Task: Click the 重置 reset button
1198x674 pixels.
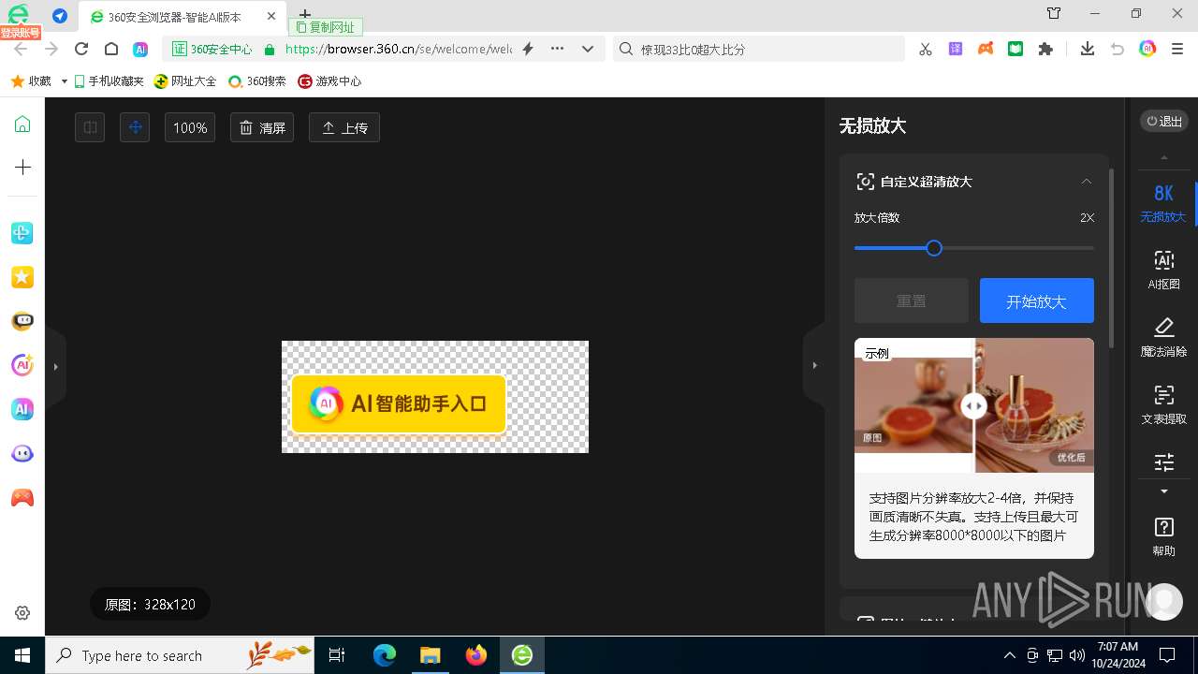Action: (912, 300)
